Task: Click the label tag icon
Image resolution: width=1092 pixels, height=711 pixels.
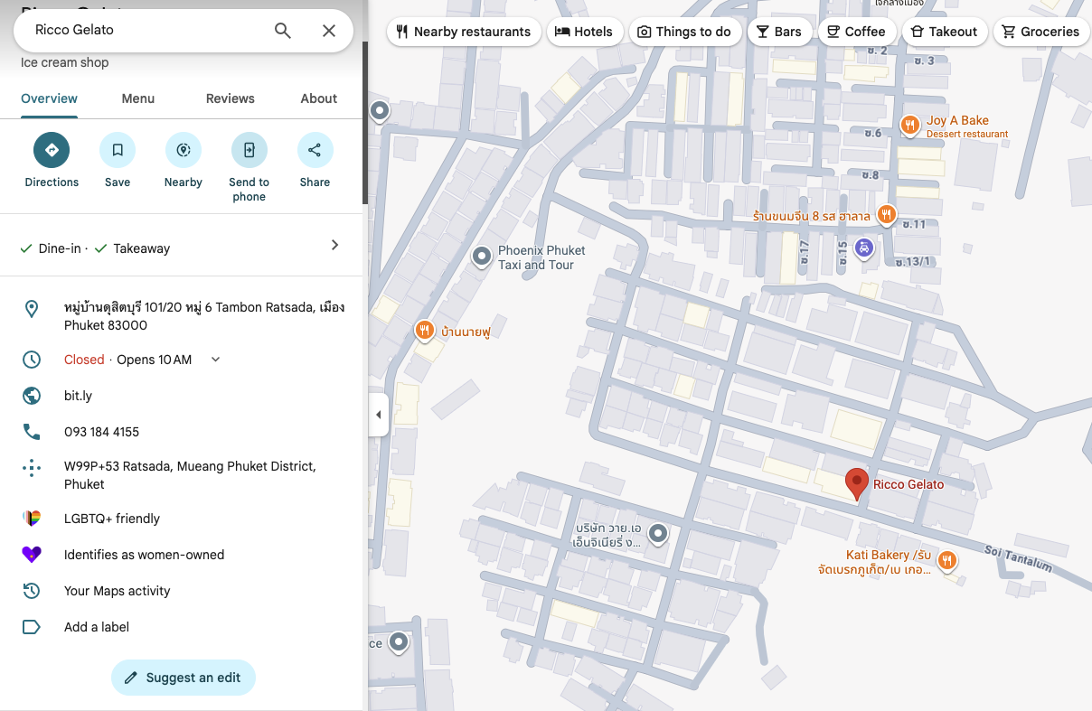Action: (32, 627)
